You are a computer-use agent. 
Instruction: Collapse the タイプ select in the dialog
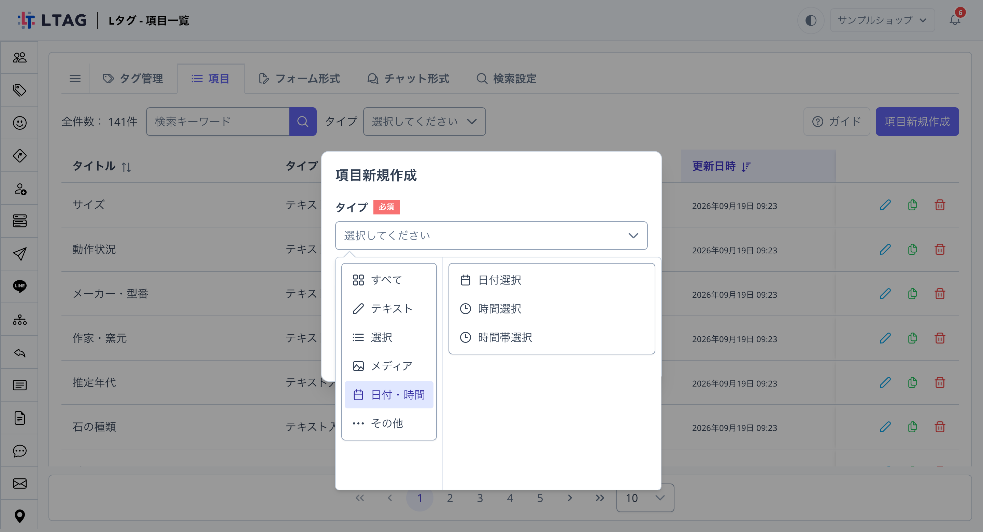point(491,236)
